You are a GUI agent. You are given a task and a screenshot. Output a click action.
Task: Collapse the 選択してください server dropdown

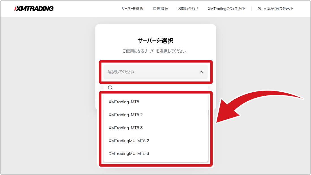pos(155,72)
